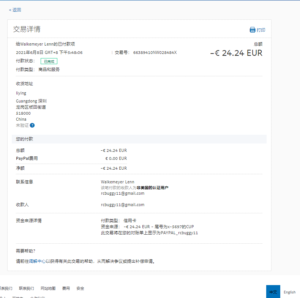Image resolution: width=300 pixels, height=298 pixels.
Task: Click the printer icon
Action: (x=253, y=30)
